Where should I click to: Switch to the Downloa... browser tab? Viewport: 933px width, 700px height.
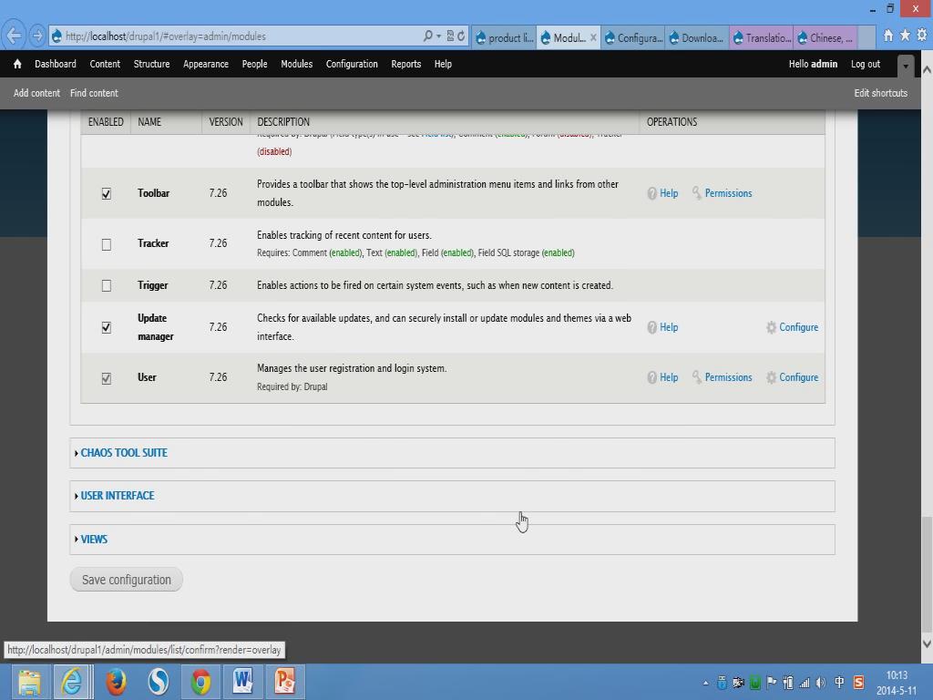(697, 38)
